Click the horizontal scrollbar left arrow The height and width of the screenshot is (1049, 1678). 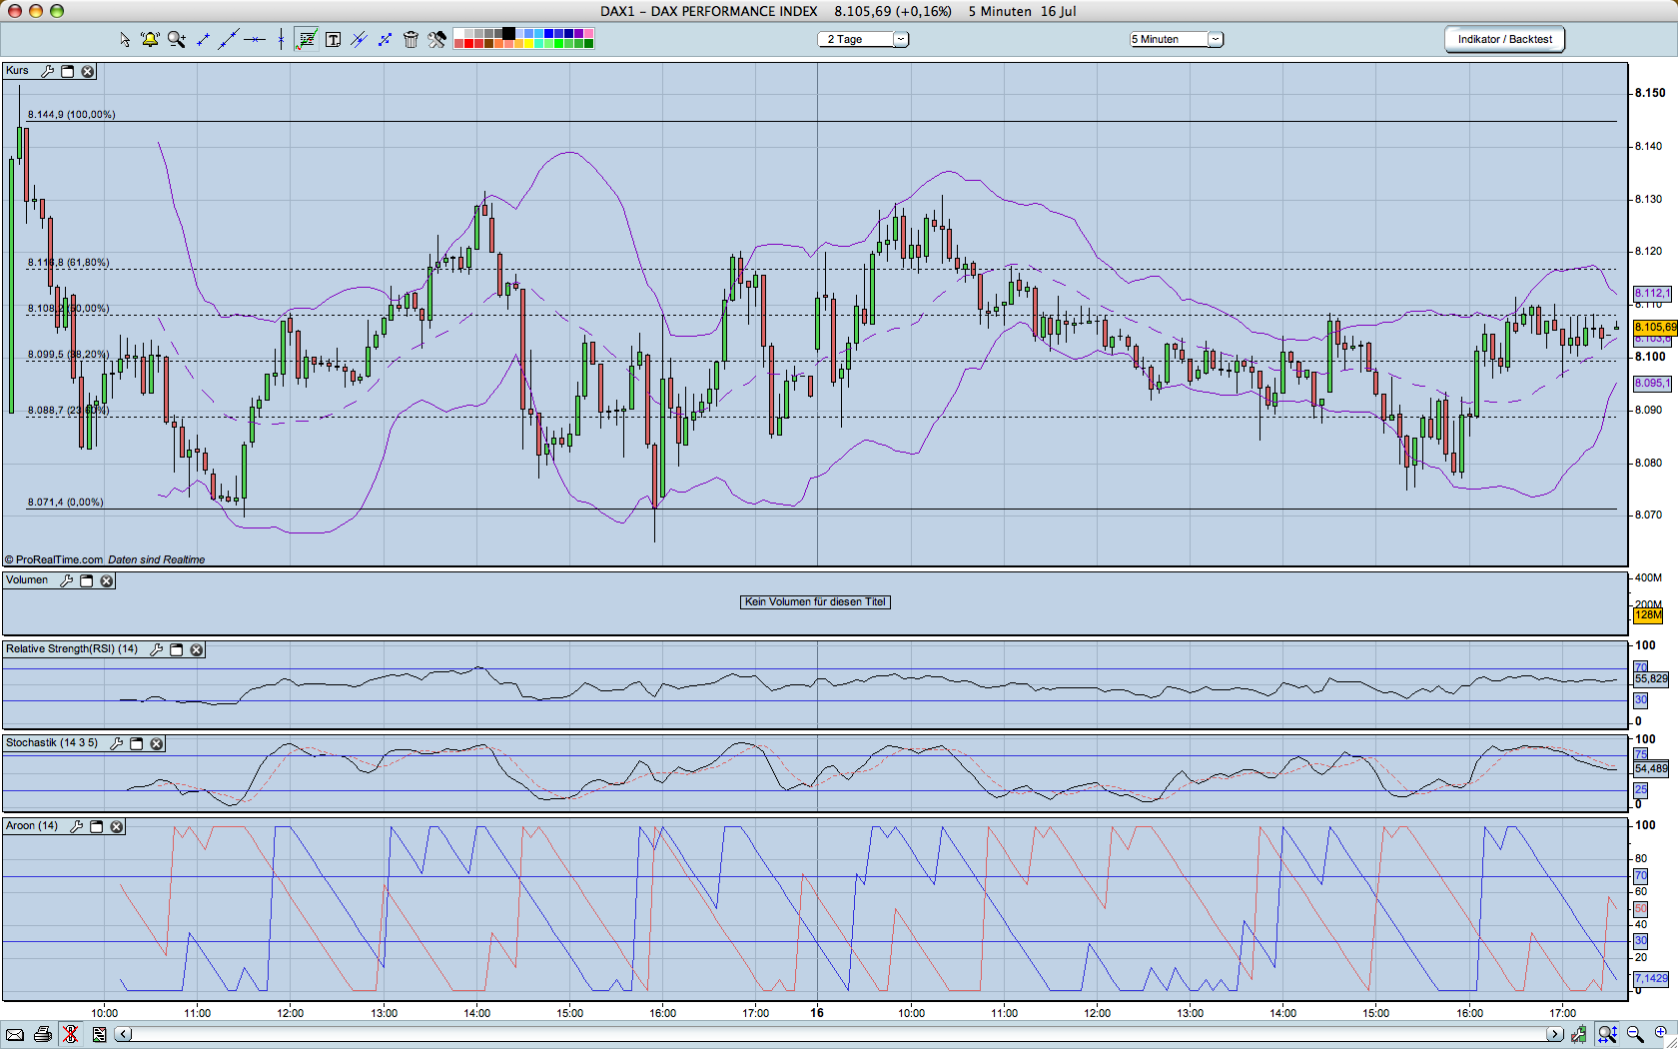[x=123, y=1034]
